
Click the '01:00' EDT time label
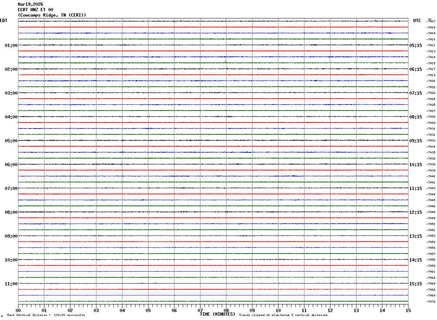(11, 46)
